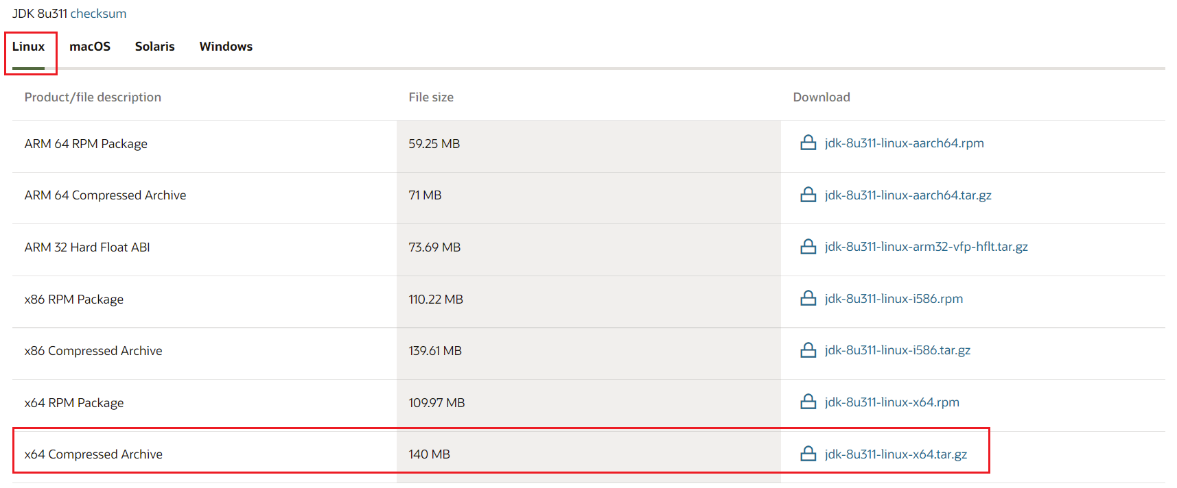The height and width of the screenshot is (488, 1177).
Task: Click the 140 MB file size
Action: (x=430, y=454)
